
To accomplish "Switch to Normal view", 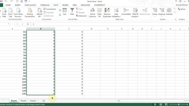I will (x=155, y=105).
